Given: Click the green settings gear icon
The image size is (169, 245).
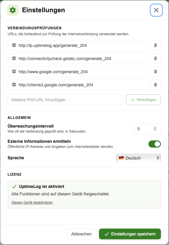Looking at the screenshot, I should (x=13, y=10).
